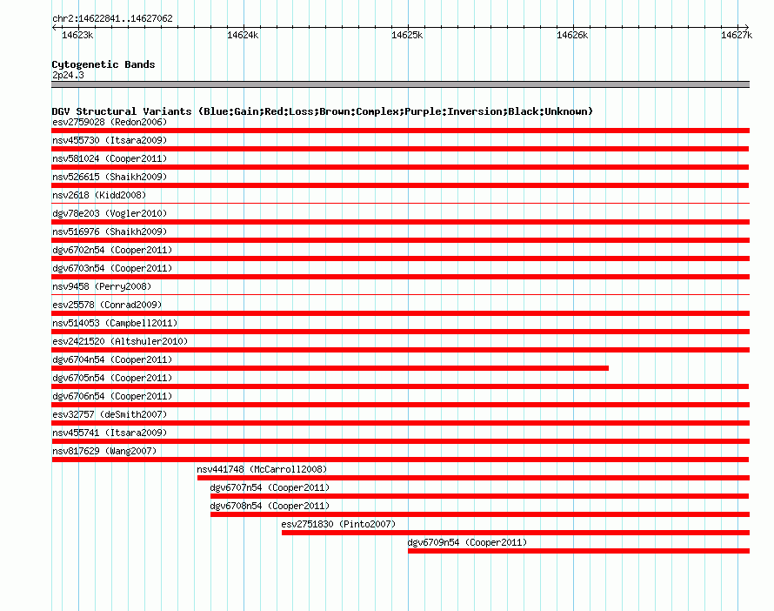Viewport: 774px width, 611px height.
Task: Open esv25578 (Conrad2009) label
Action: tap(107, 305)
